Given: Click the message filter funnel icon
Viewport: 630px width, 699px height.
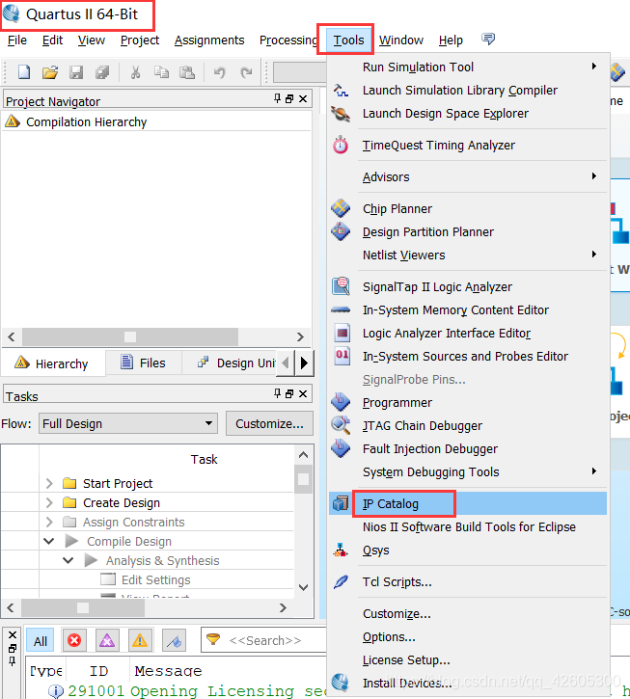Looking at the screenshot, I should 213,640.
